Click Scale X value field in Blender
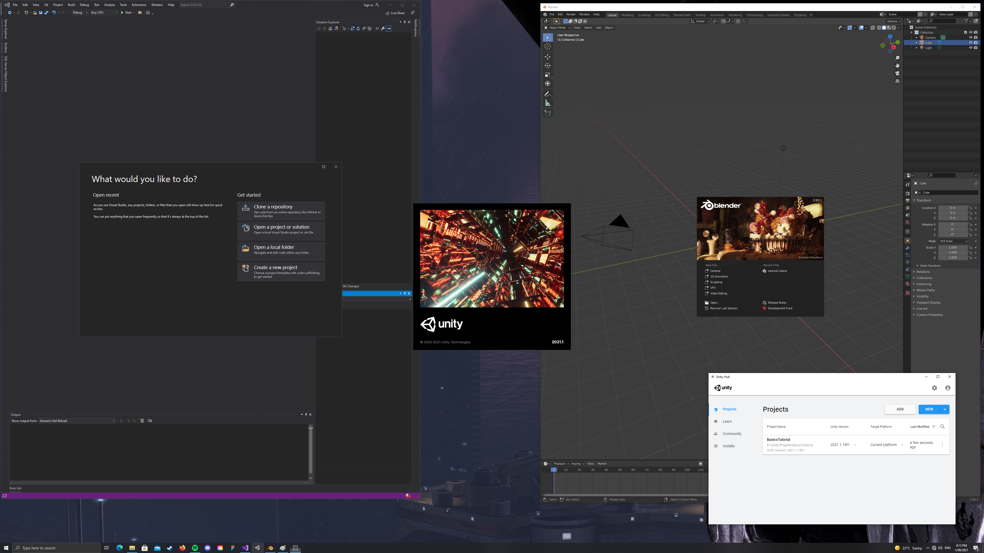The image size is (984, 553). [x=953, y=248]
